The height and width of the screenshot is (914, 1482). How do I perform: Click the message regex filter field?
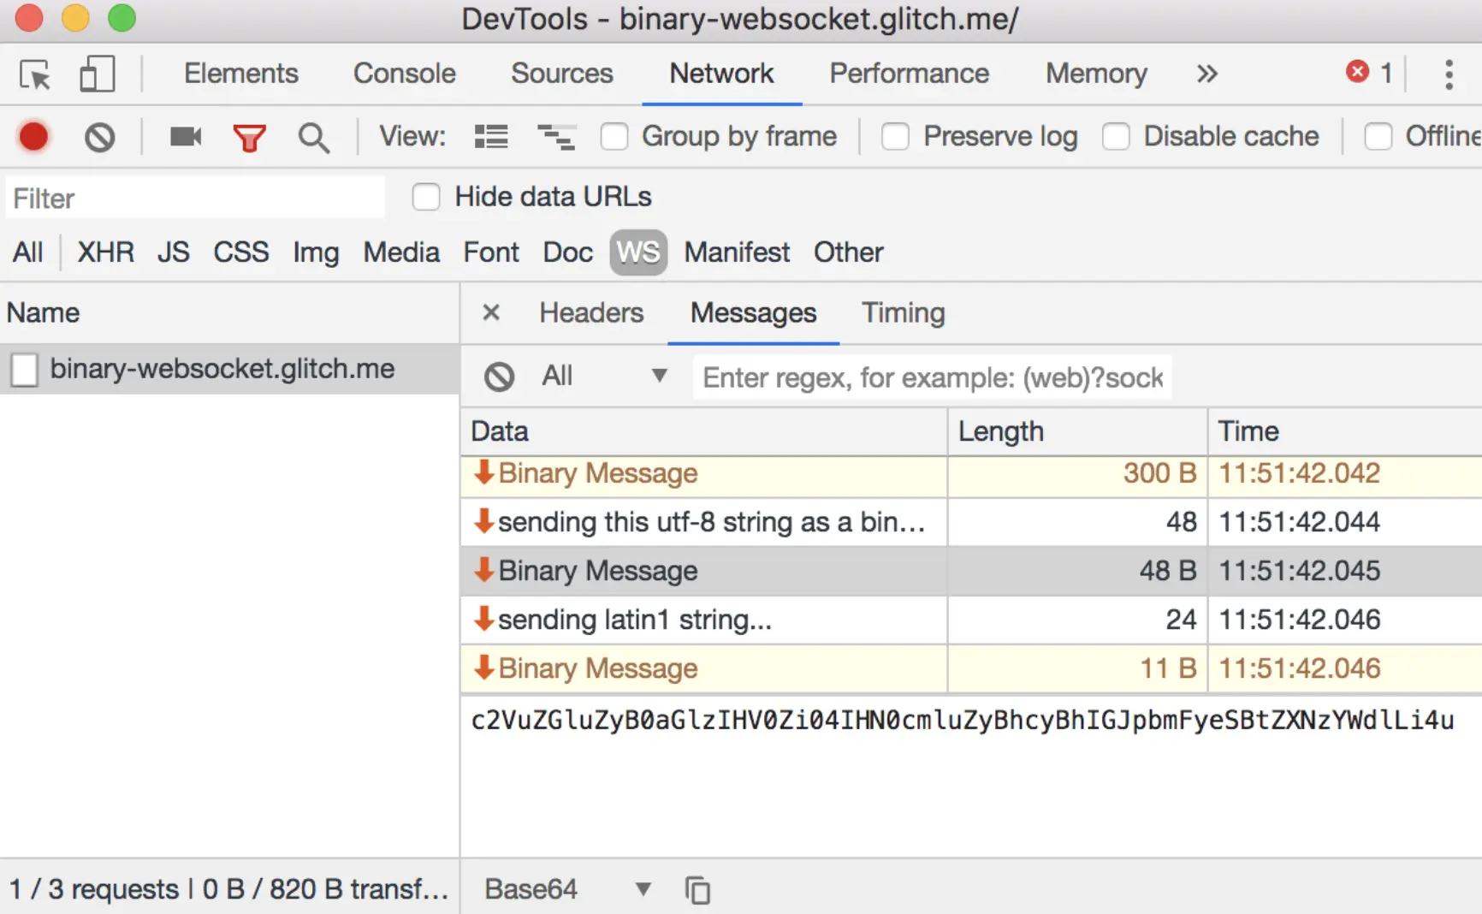click(933, 377)
